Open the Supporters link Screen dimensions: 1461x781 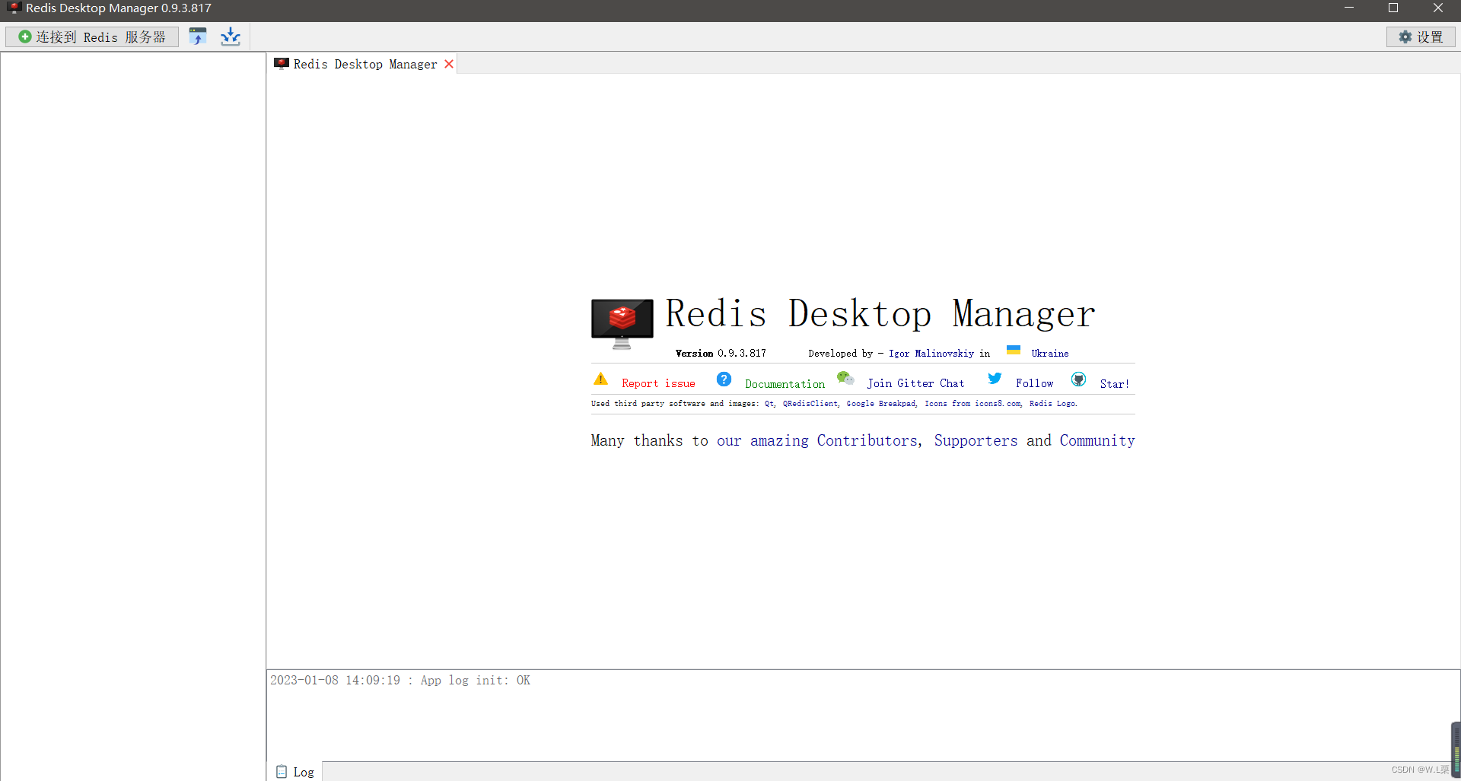point(976,441)
